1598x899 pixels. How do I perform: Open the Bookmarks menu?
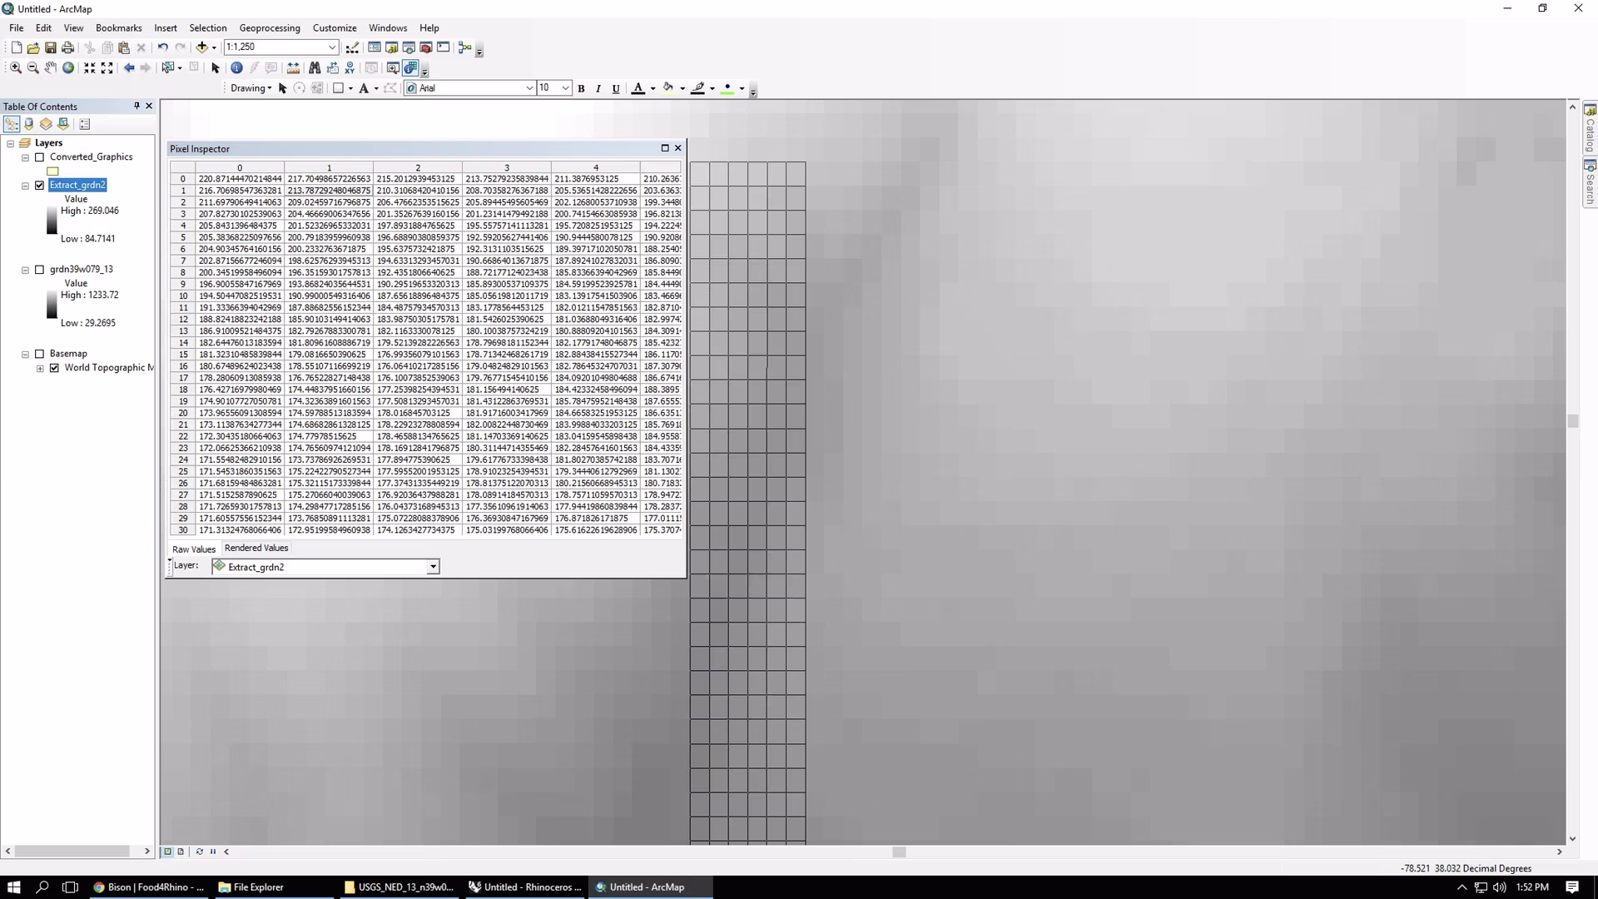119,27
